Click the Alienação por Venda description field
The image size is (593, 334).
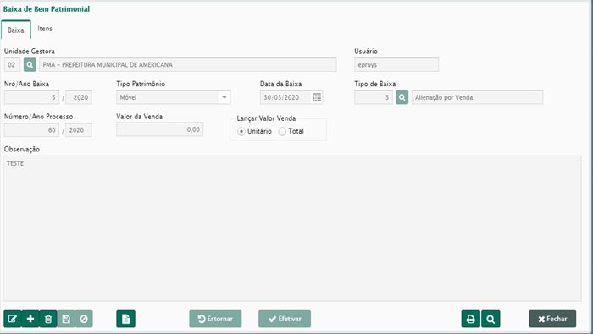(477, 97)
